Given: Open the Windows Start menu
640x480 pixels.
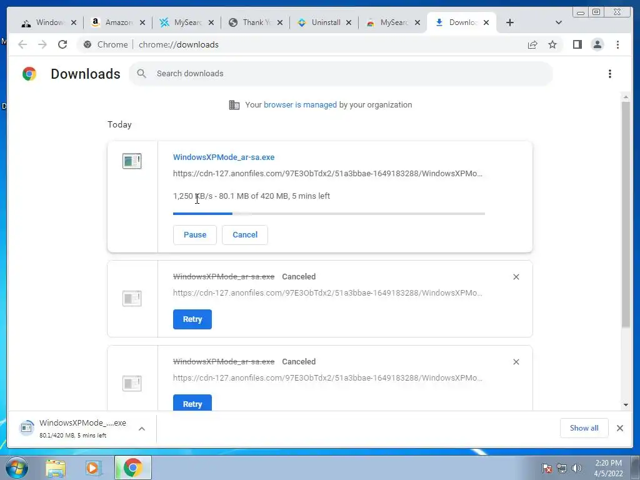Looking at the screenshot, I should pyautogui.click(x=17, y=467).
